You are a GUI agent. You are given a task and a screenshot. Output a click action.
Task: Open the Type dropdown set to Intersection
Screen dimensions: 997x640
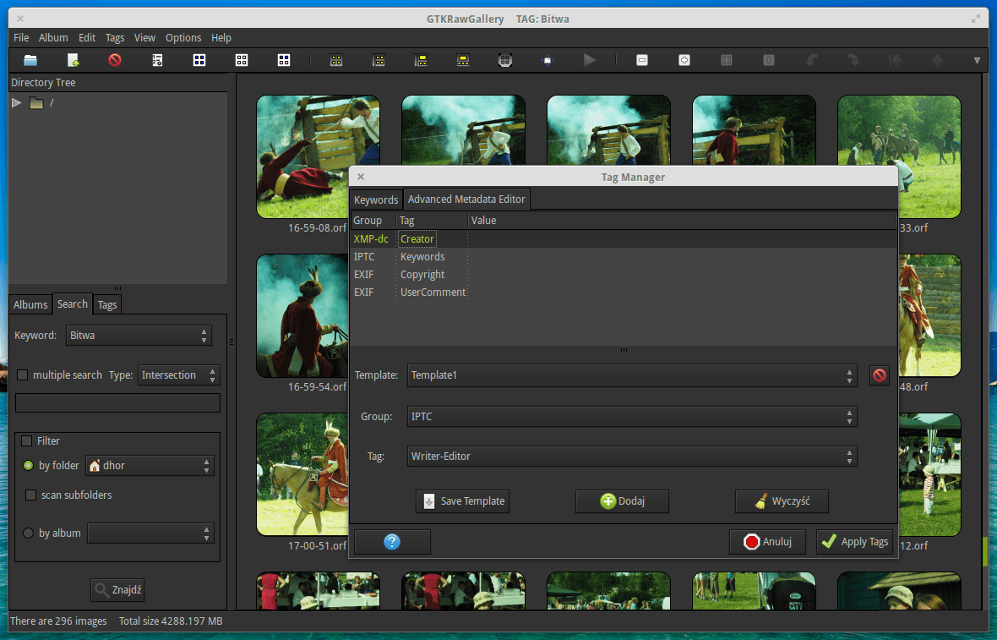(178, 375)
